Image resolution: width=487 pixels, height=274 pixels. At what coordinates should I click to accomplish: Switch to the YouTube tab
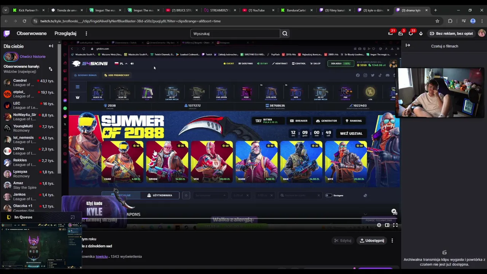(259, 10)
